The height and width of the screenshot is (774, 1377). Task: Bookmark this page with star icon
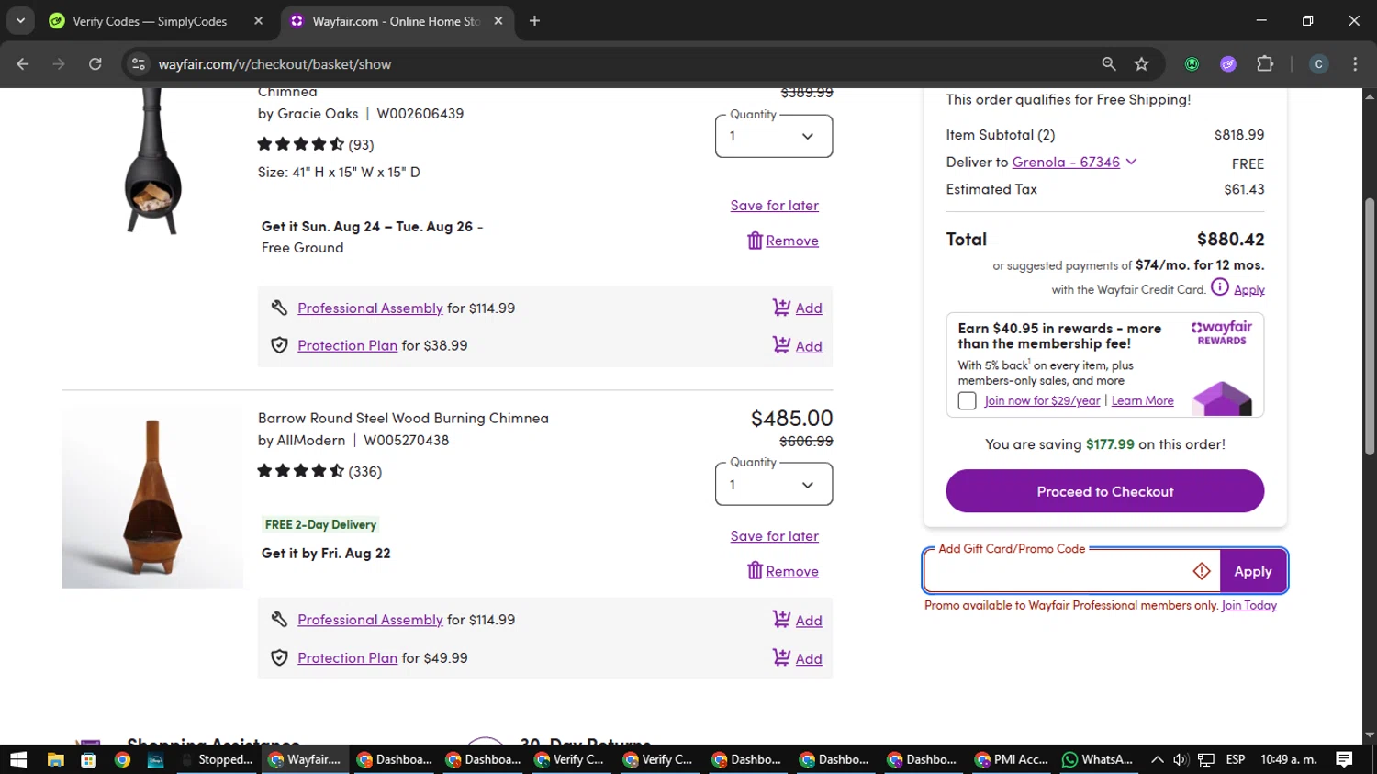pos(1141,64)
